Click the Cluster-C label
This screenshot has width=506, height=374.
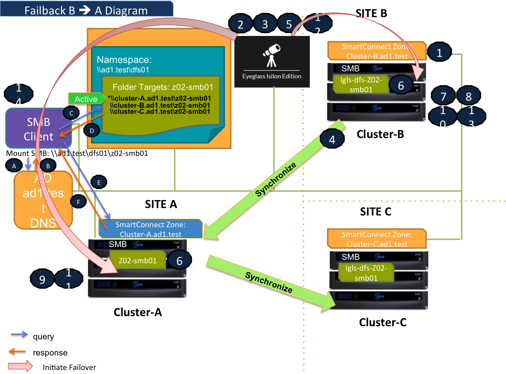pyautogui.click(x=383, y=322)
